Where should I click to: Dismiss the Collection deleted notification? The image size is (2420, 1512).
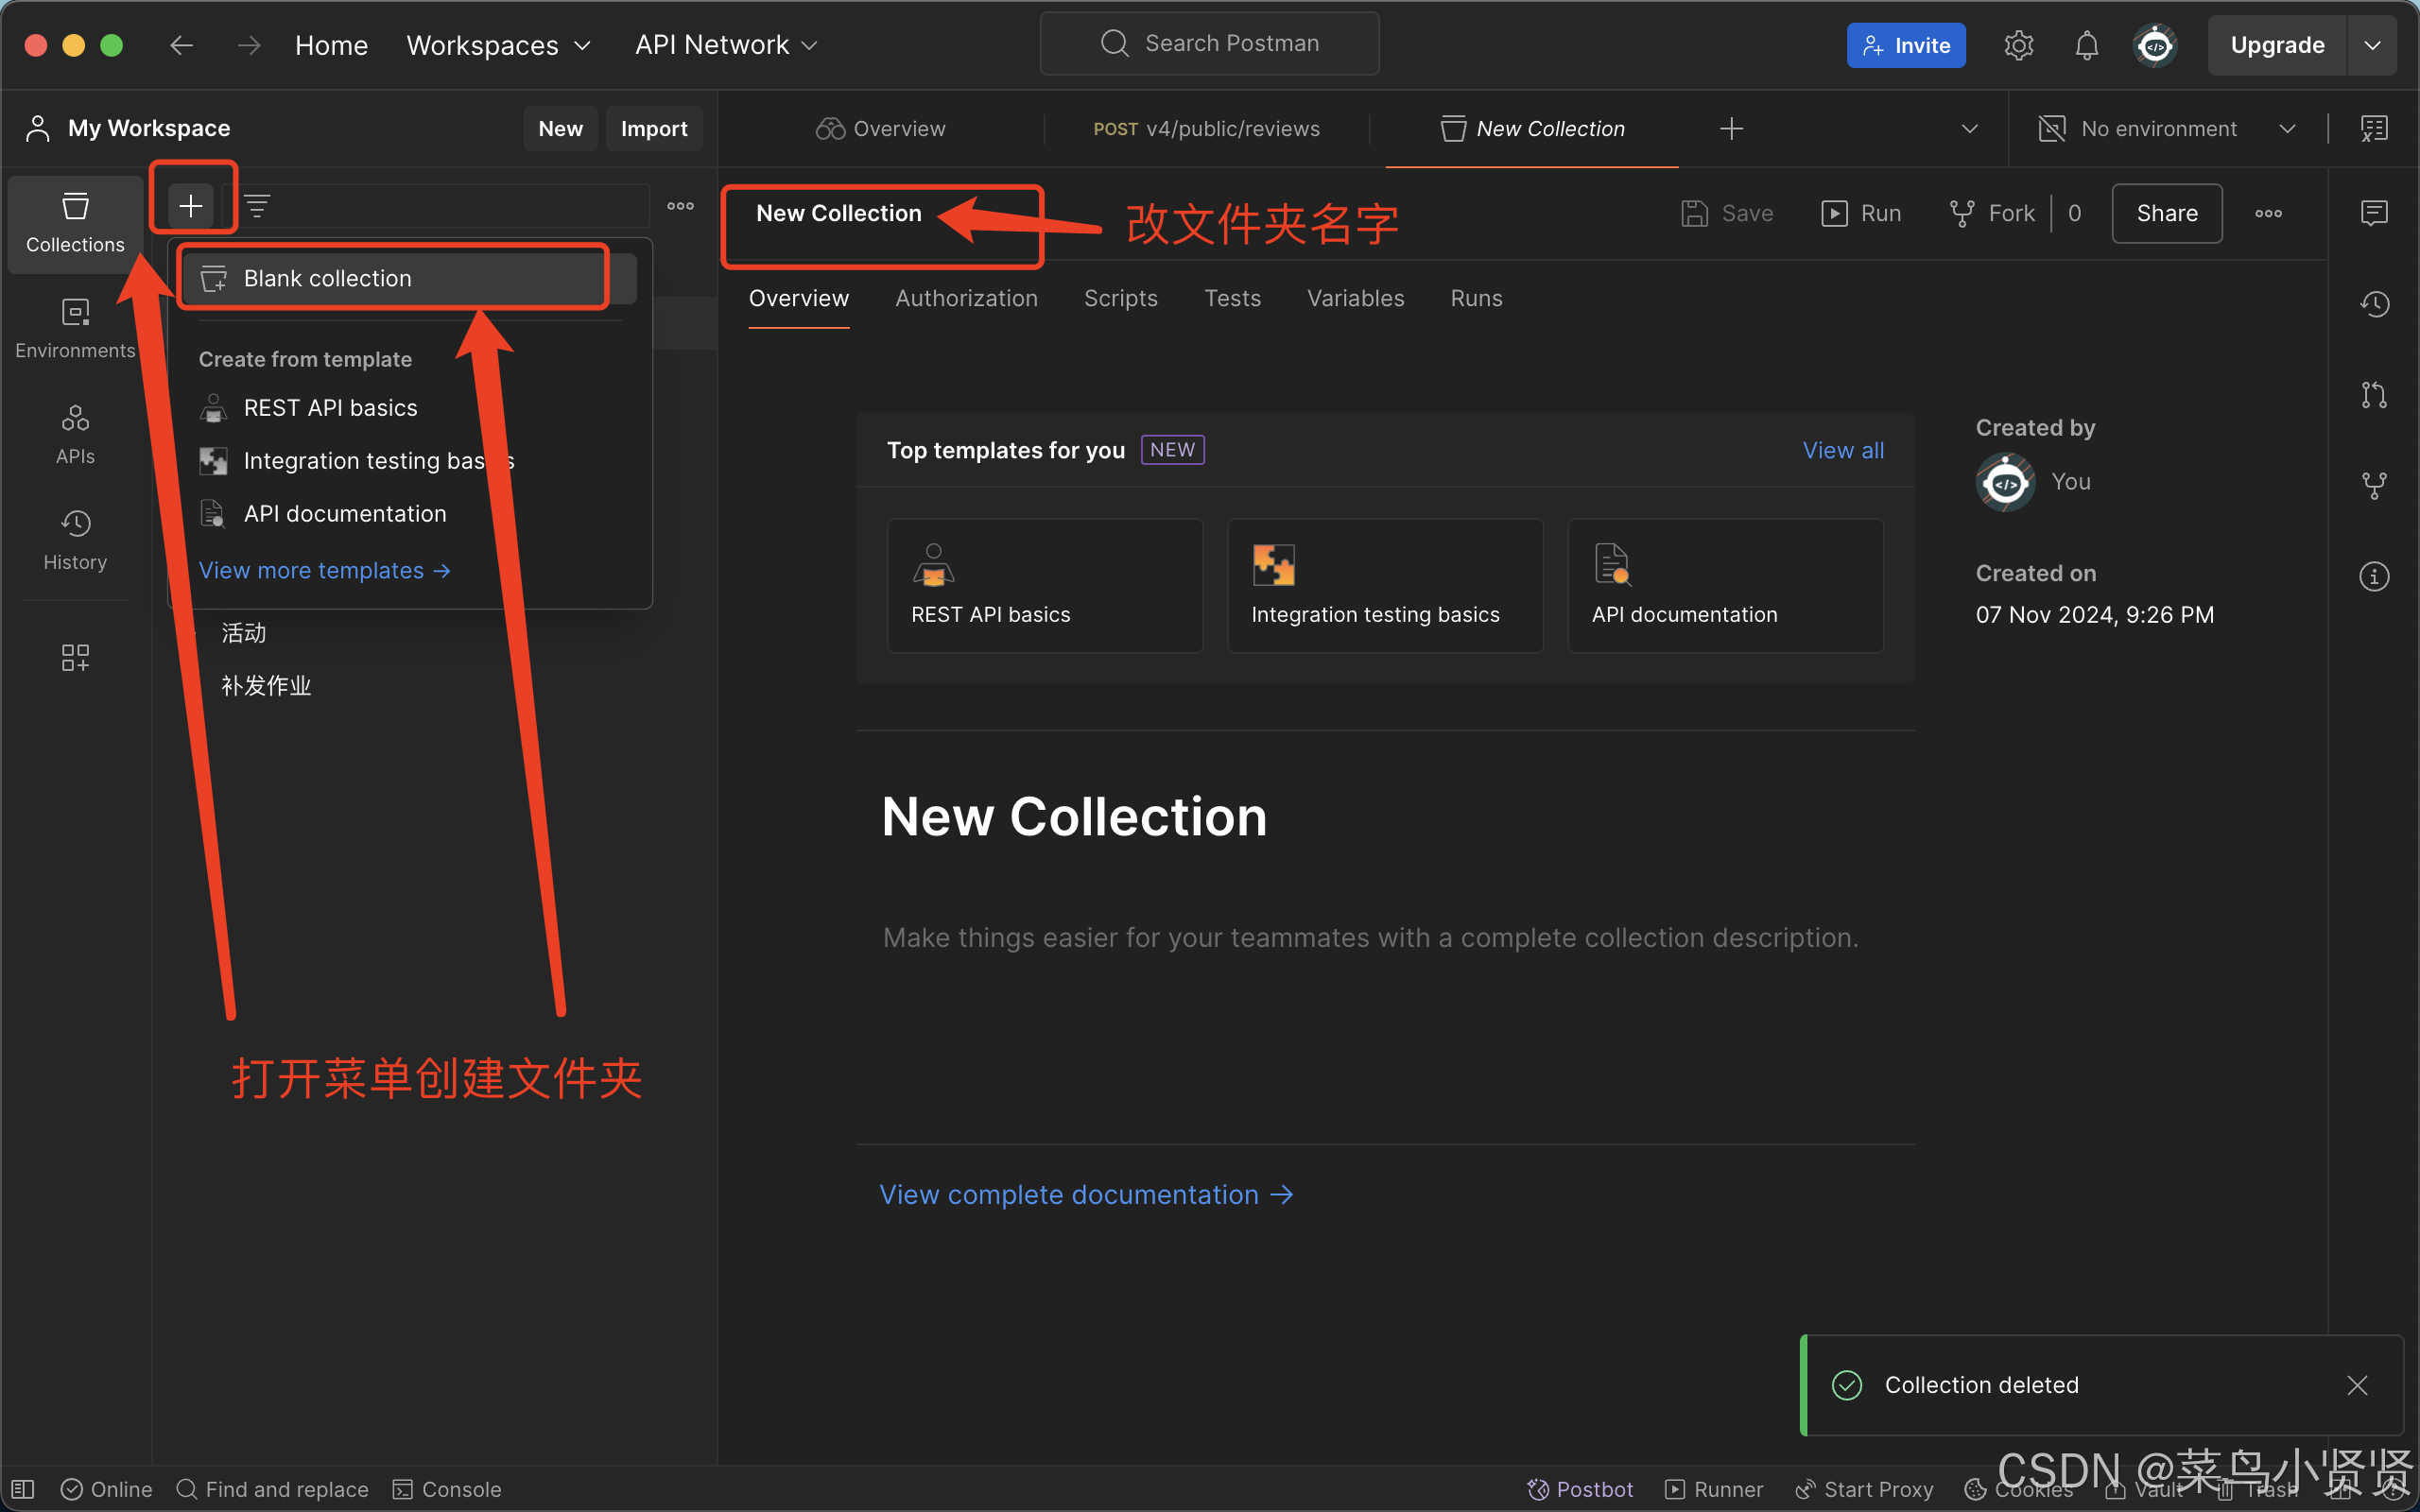[2357, 1385]
